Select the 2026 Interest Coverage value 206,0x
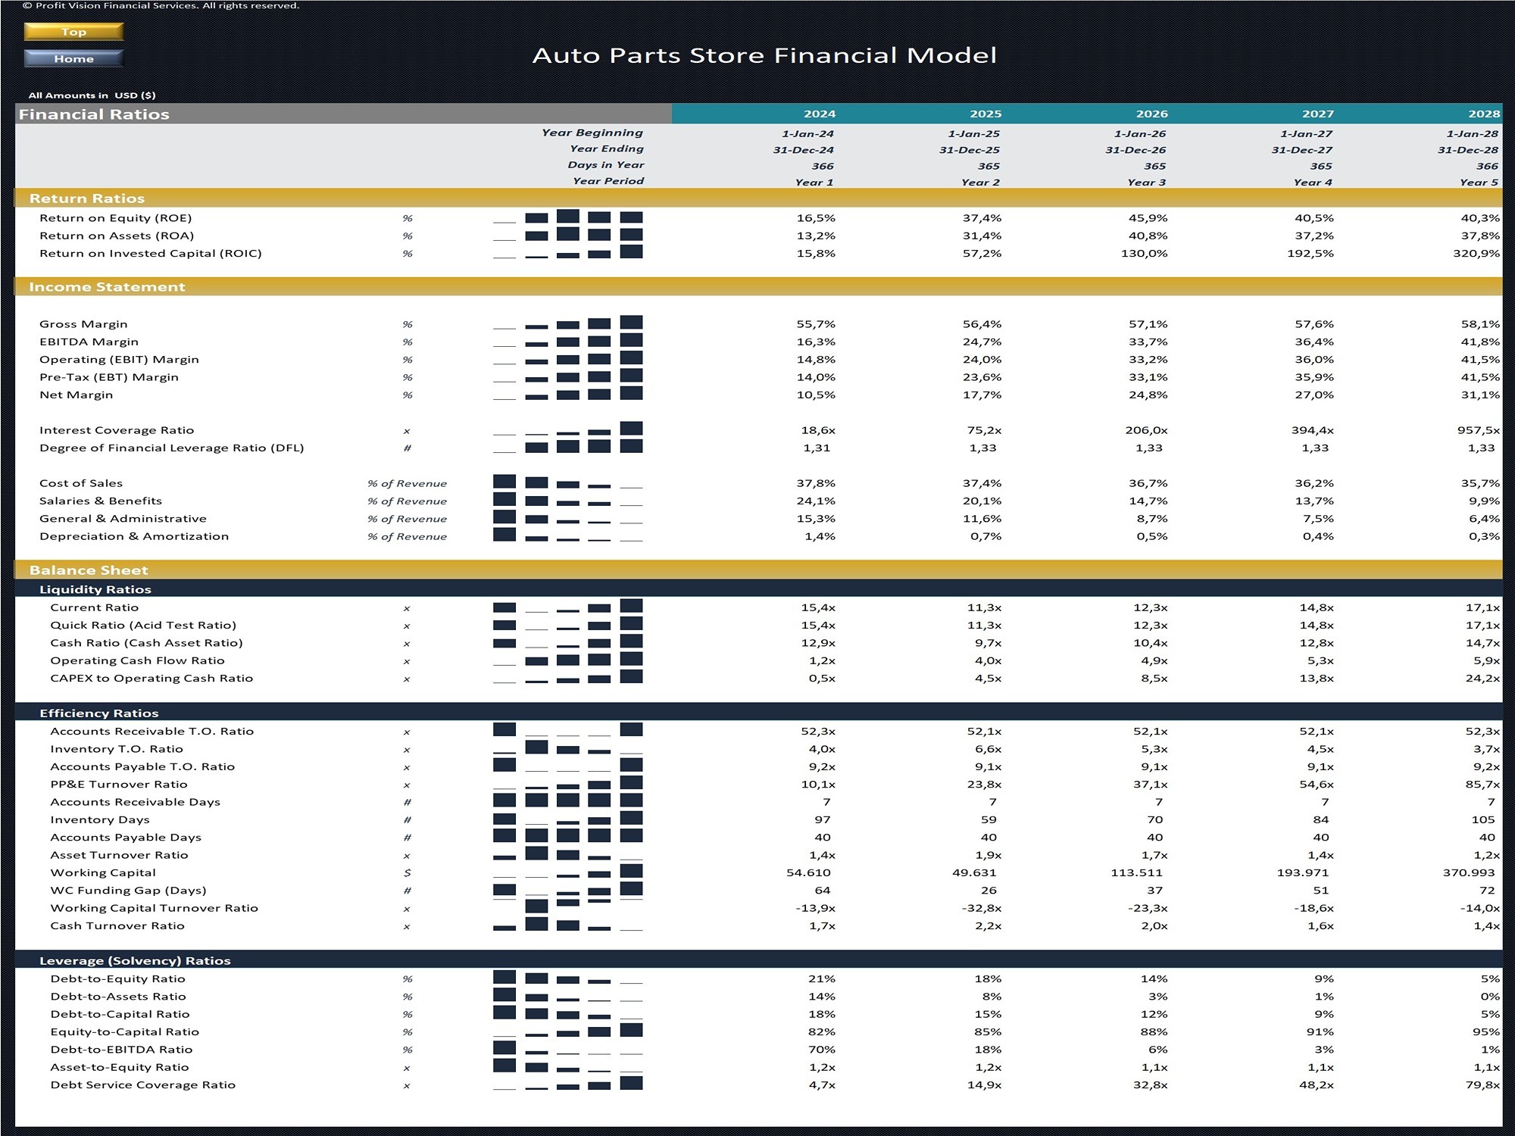This screenshot has width=1515, height=1136. [x=1146, y=430]
